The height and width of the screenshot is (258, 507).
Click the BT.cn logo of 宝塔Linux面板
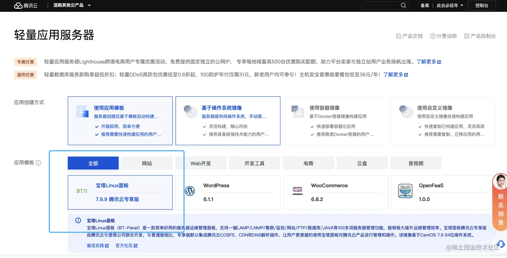click(82, 191)
